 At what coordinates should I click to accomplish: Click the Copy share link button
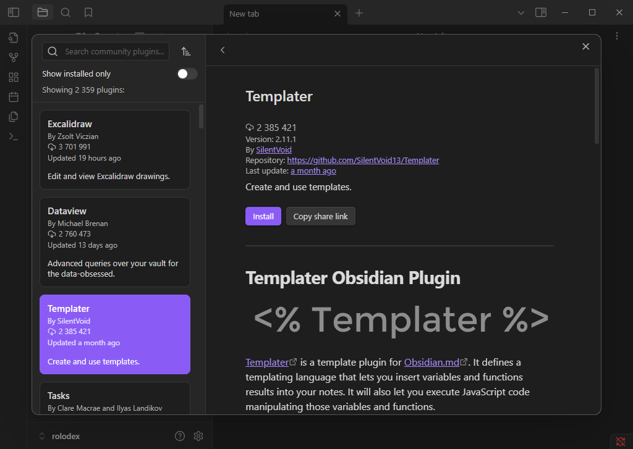tap(321, 216)
